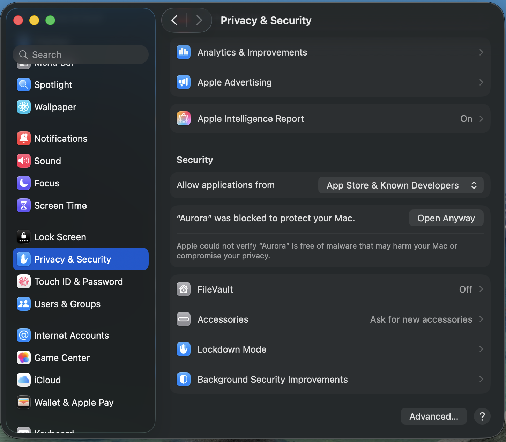The height and width of the screenshot is (442, 506).
Task: Click the Open Anyway button for Aurora
Action: [x=446, y=218]
